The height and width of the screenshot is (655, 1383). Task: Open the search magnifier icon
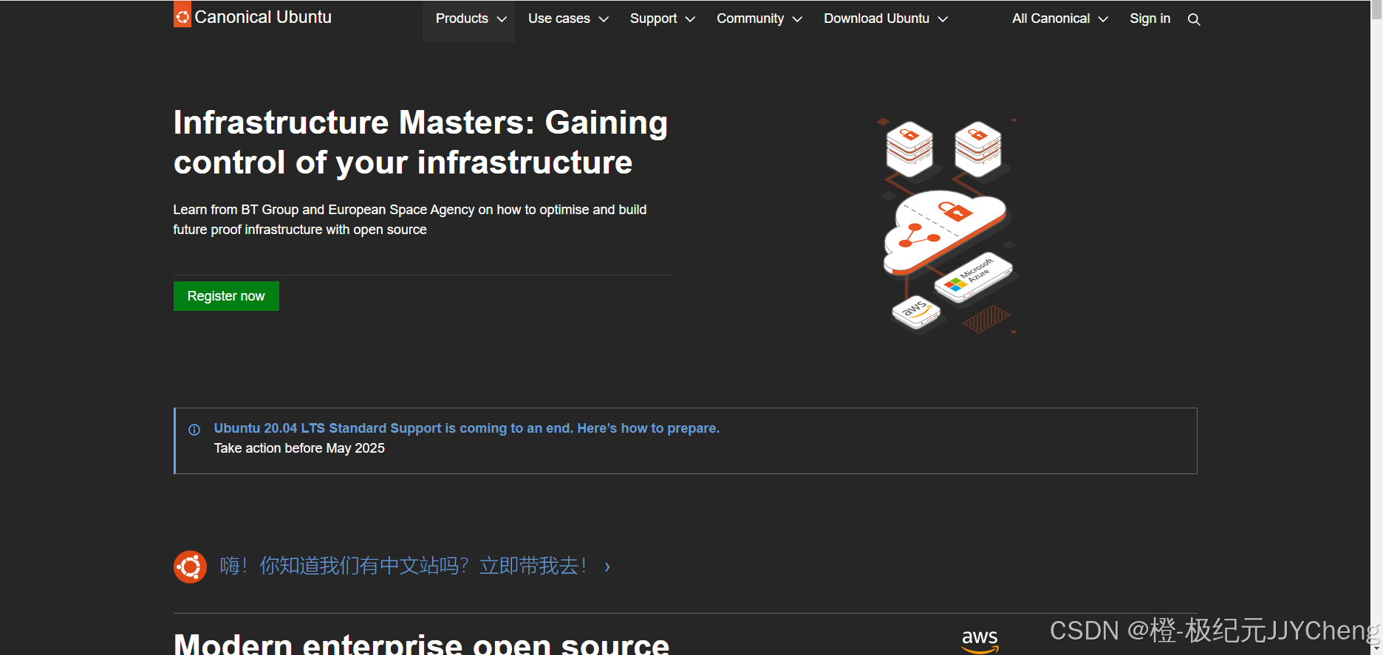[1194, 19]
